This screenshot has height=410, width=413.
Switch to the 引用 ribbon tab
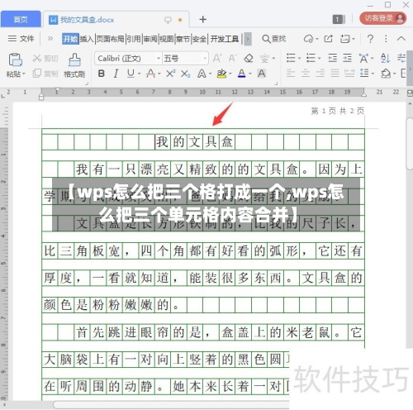click(x=134, y=39)
